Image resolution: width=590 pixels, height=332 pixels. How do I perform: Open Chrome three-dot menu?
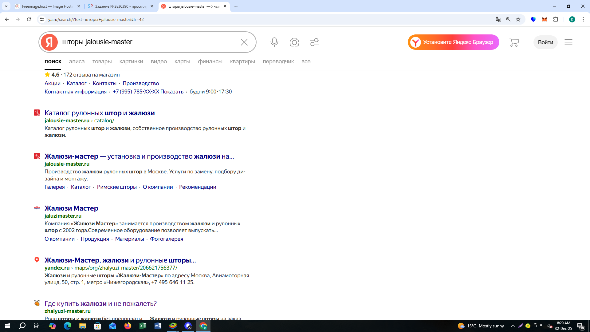[x=583, y=19]
